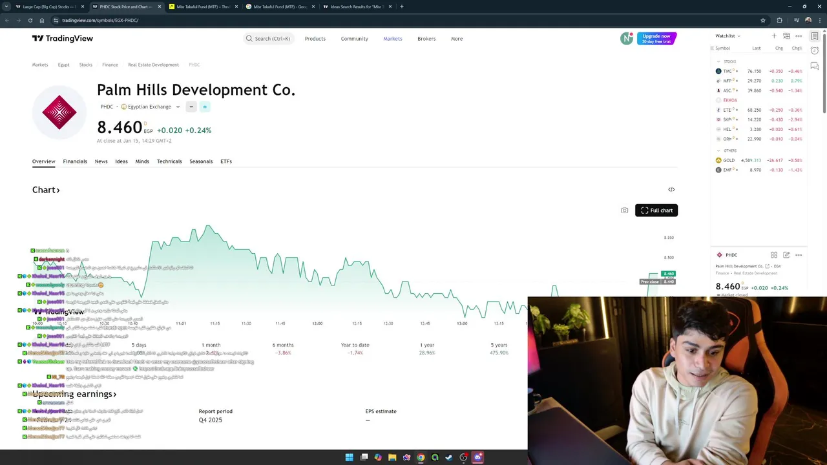The image size is (827, 465).
Task: Click the PHDC add note icon
Action: pyautogui.click(x=786, y=255)
